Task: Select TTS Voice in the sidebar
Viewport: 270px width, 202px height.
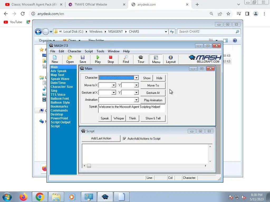Action: tap(58, 95)
